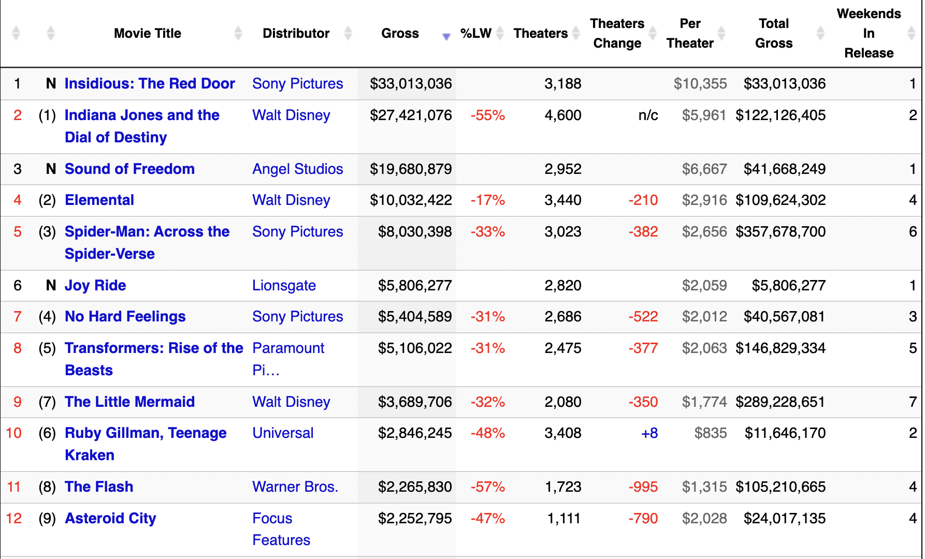Screen dimensions: 925x559
Task: Select total gross $357,678,700
Action: click(781, 232)
